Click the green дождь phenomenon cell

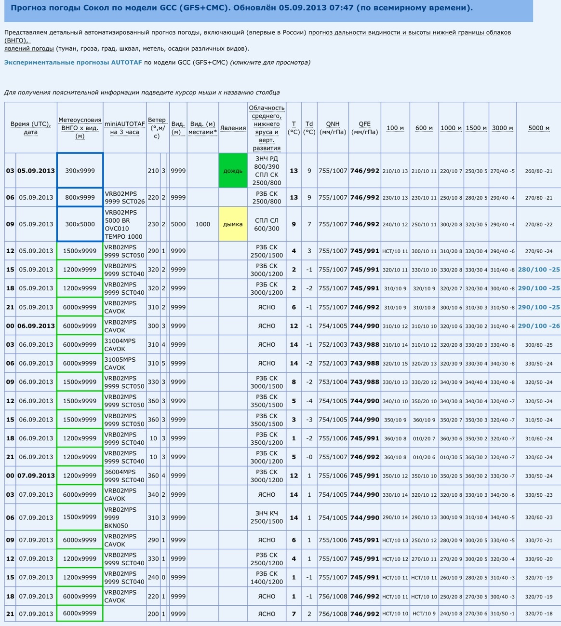click(233, 171)
